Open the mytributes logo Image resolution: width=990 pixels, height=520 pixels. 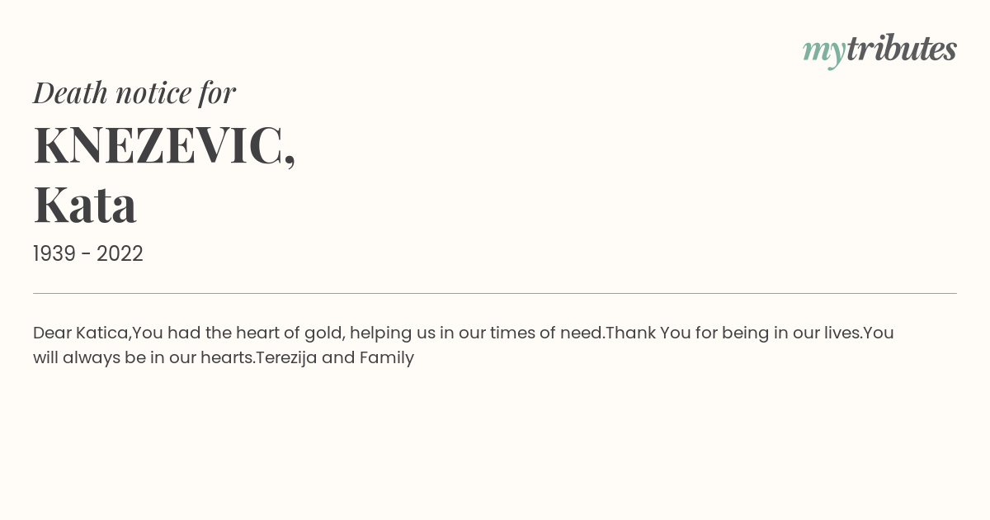pyautogui.click(x=879, y=50)
